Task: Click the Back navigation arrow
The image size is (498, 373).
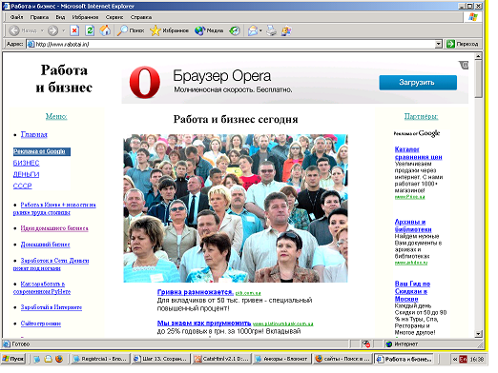Action: tap(14, 30)
